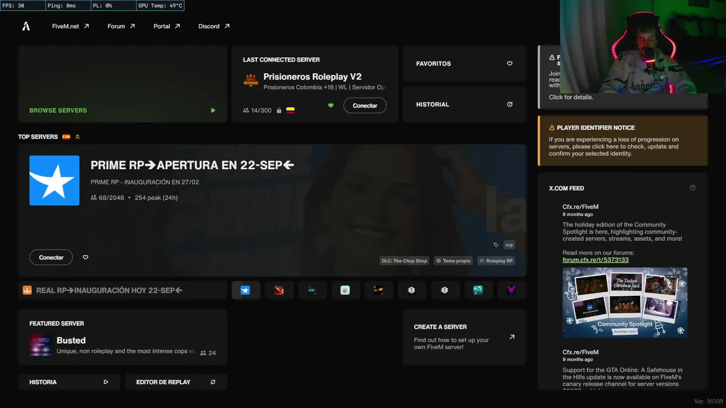Click the FiveM logo in the top bar
This screenshot has width=726, height=408.
(x=26, y=26)
